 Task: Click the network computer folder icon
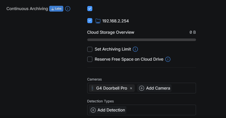(x=98, y=21)
